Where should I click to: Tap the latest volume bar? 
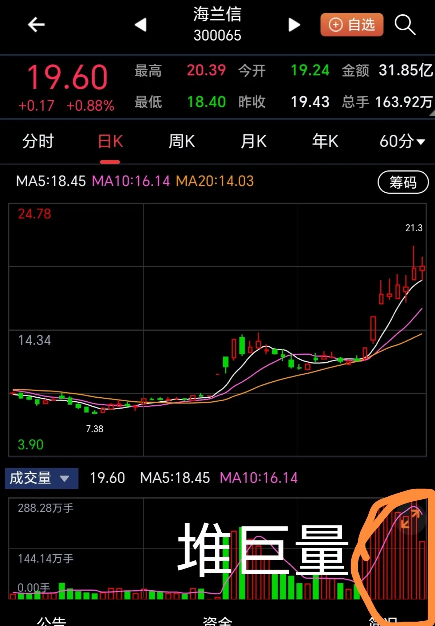[422, 570]
